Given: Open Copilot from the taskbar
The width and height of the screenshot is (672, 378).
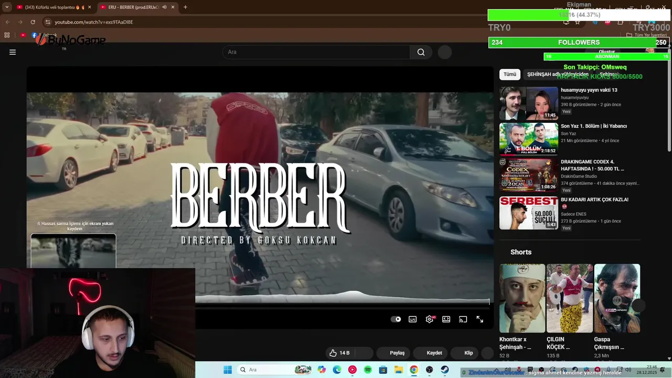Looking at the screenshot, I should pos(322,370).
